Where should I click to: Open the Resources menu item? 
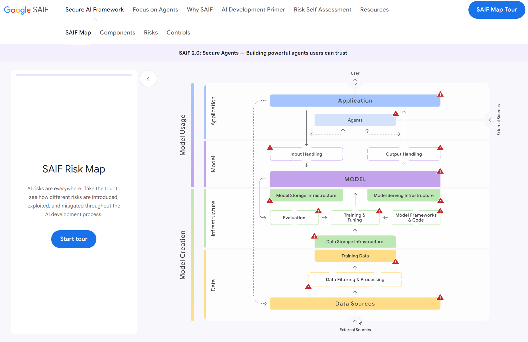(375, 9)
